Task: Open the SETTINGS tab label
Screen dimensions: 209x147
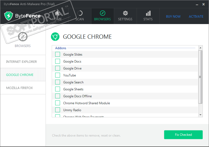Action: point(125,19)
